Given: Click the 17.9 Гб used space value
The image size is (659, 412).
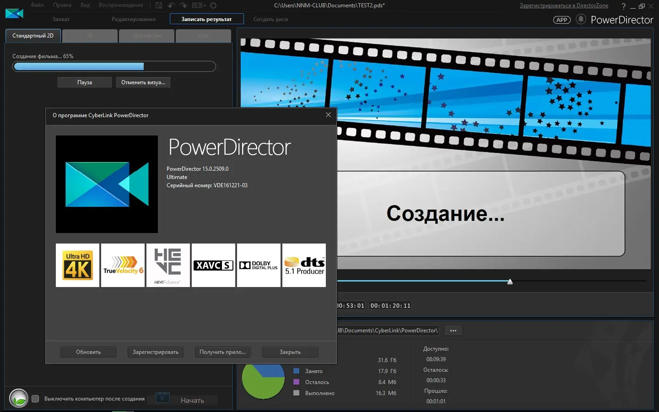Looking at the screenshot, I should coord(387,371).
